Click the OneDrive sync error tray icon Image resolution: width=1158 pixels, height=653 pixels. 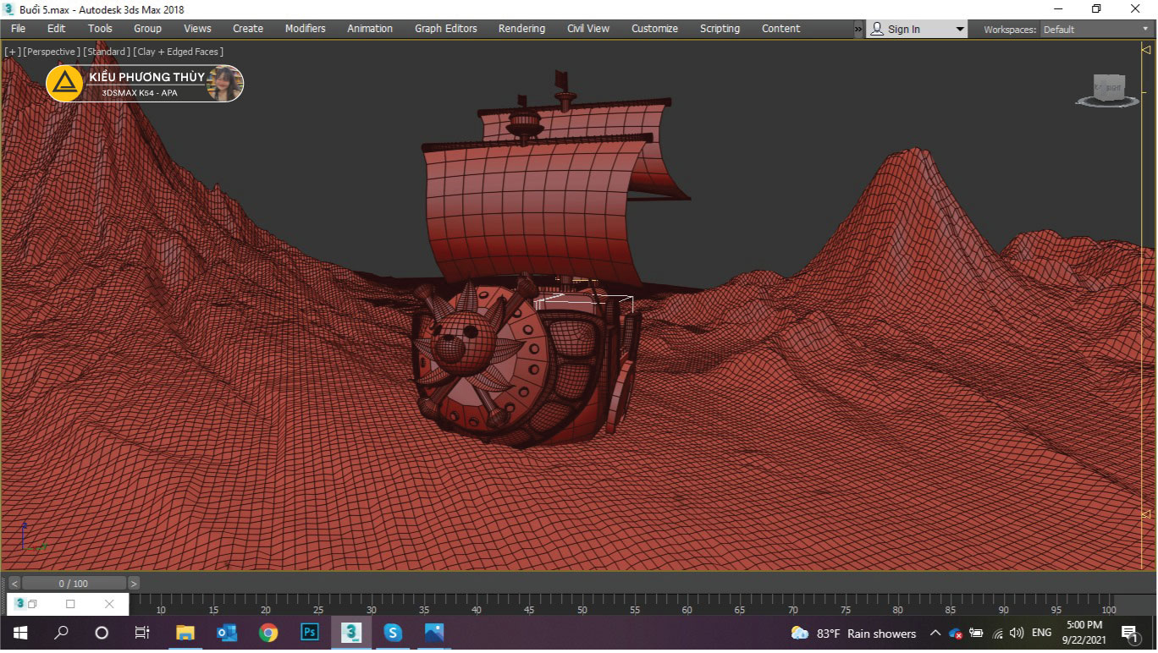(x=956, y=634)
